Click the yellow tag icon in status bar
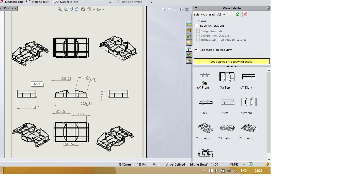347x195 pixels. point(267,165)
